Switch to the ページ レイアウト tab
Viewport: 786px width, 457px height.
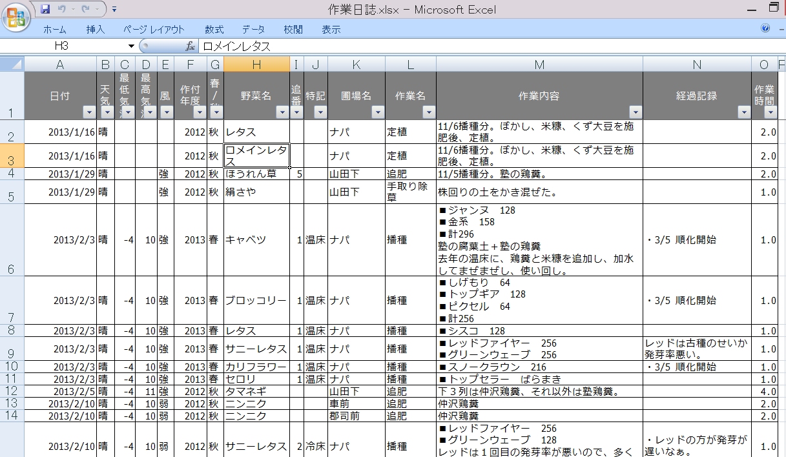[154, 29]
